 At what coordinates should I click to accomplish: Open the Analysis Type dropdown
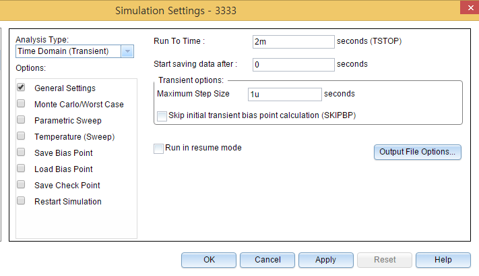(x=127, y=51)
